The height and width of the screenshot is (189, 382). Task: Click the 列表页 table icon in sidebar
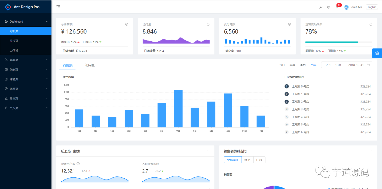click(6, 69)
